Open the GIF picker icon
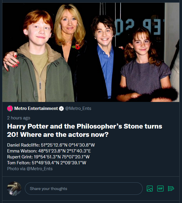Viewport: 182px width, 203px height. click(x=160, y=189)
